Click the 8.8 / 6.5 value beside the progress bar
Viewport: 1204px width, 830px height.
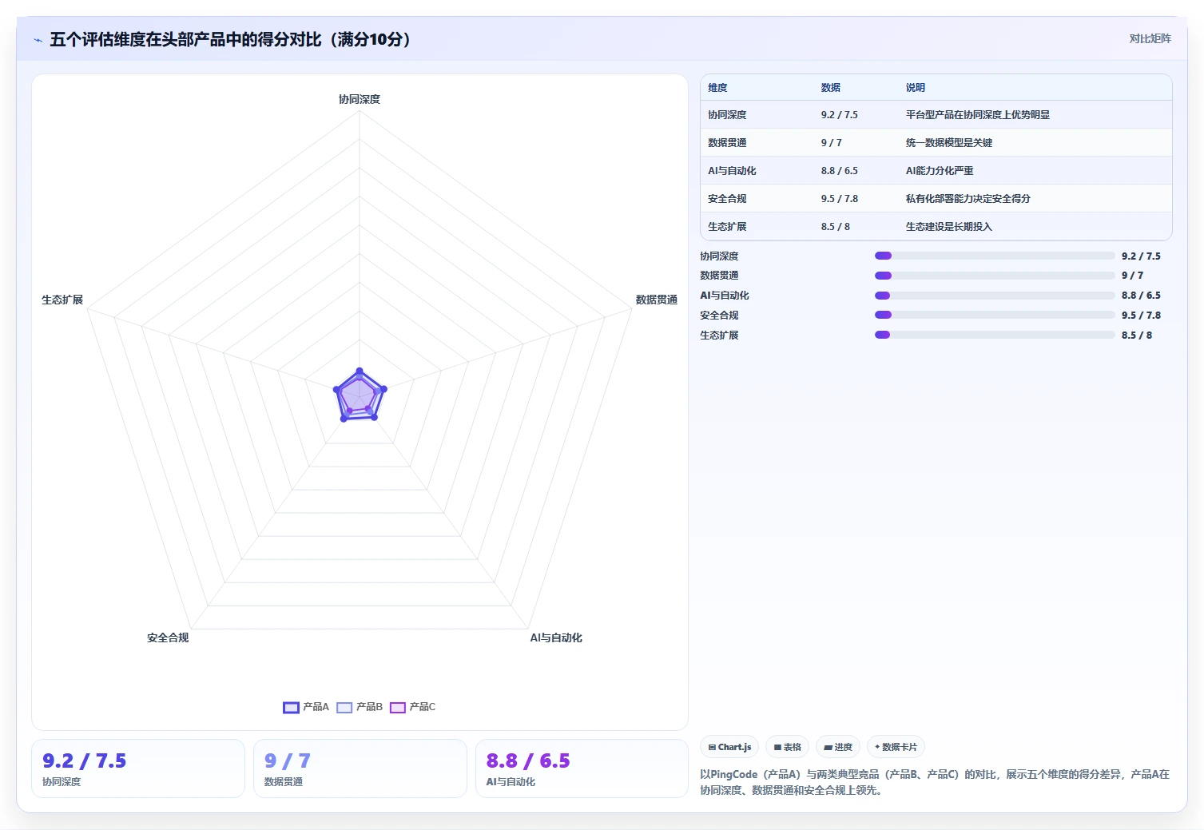(1141, 296)
